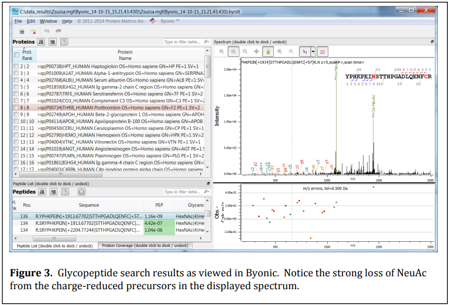Click the zoom-out magnifier in the Spectrum toolbar
Screen dimensions: 449x305
point(245,52)
